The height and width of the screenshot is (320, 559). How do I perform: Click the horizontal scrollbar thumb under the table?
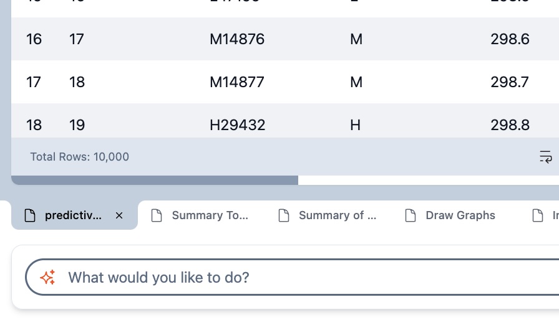(155, 181)
